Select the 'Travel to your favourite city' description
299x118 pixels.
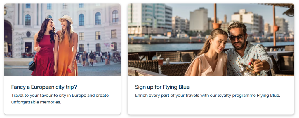tap(60, 99)
